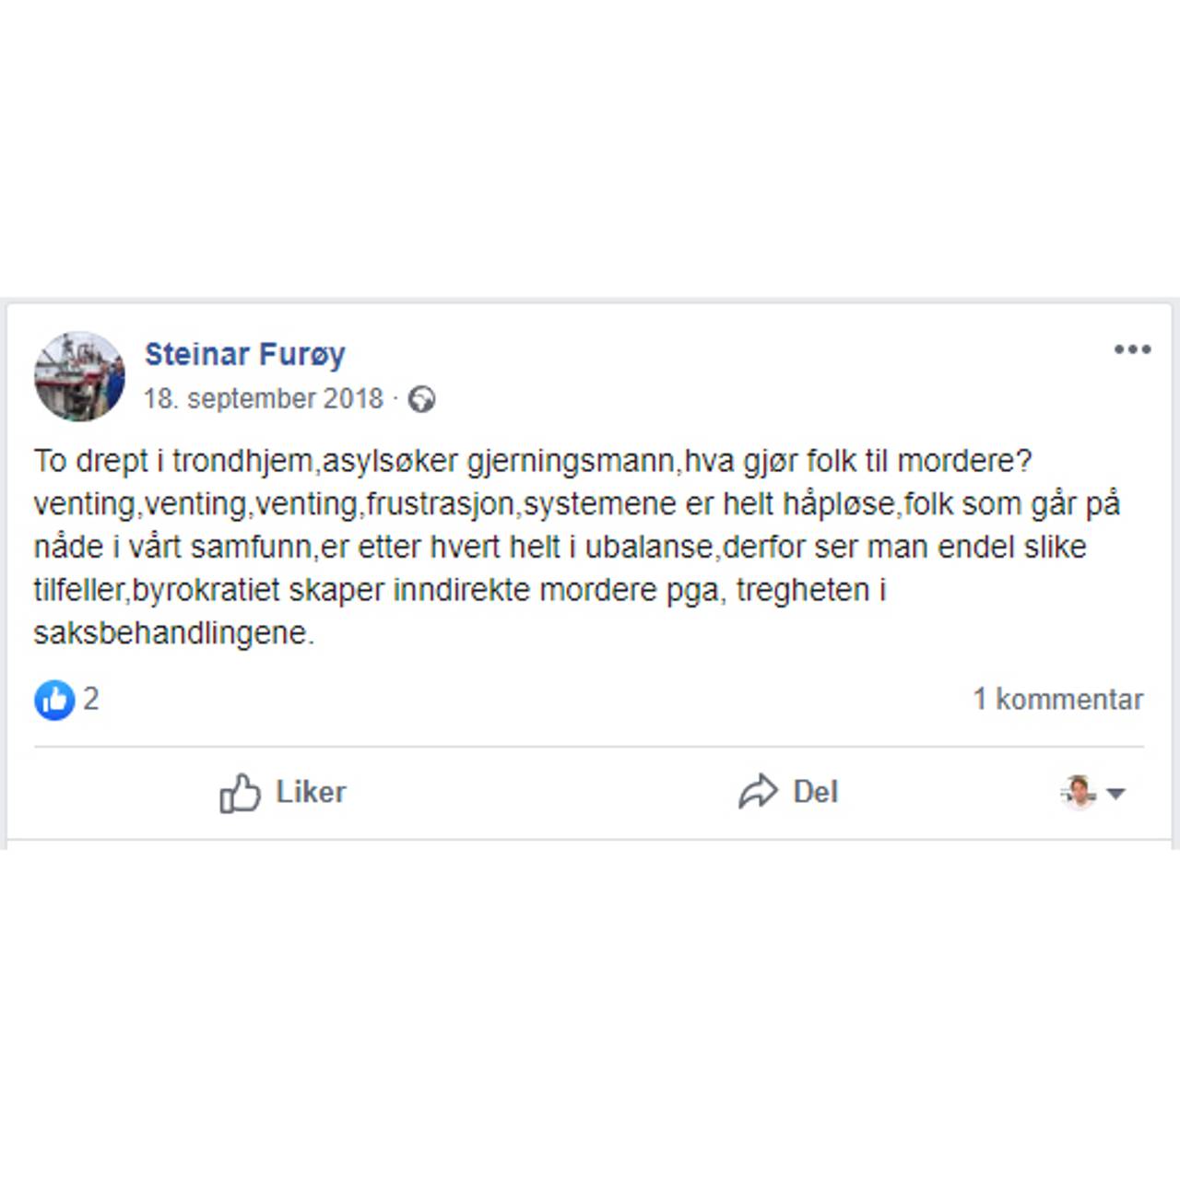The height and width of the screenshot is (1180, 1180).
Task: Click the blue like reaction icon
Action: 54,700
